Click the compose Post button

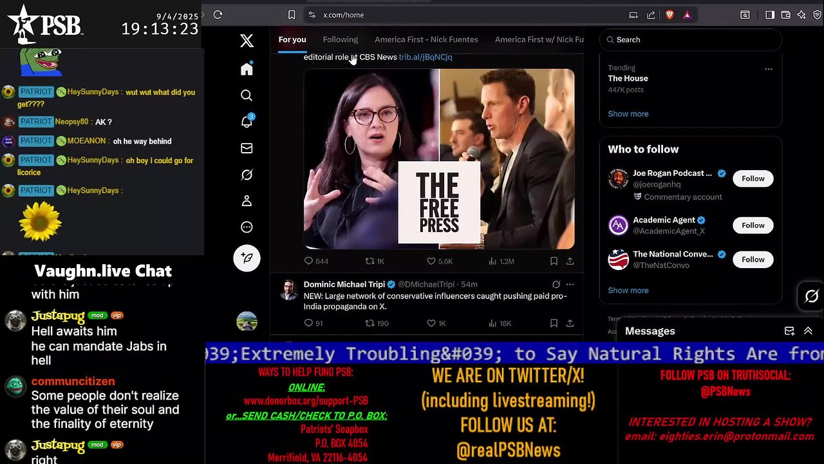pos(247,258)
